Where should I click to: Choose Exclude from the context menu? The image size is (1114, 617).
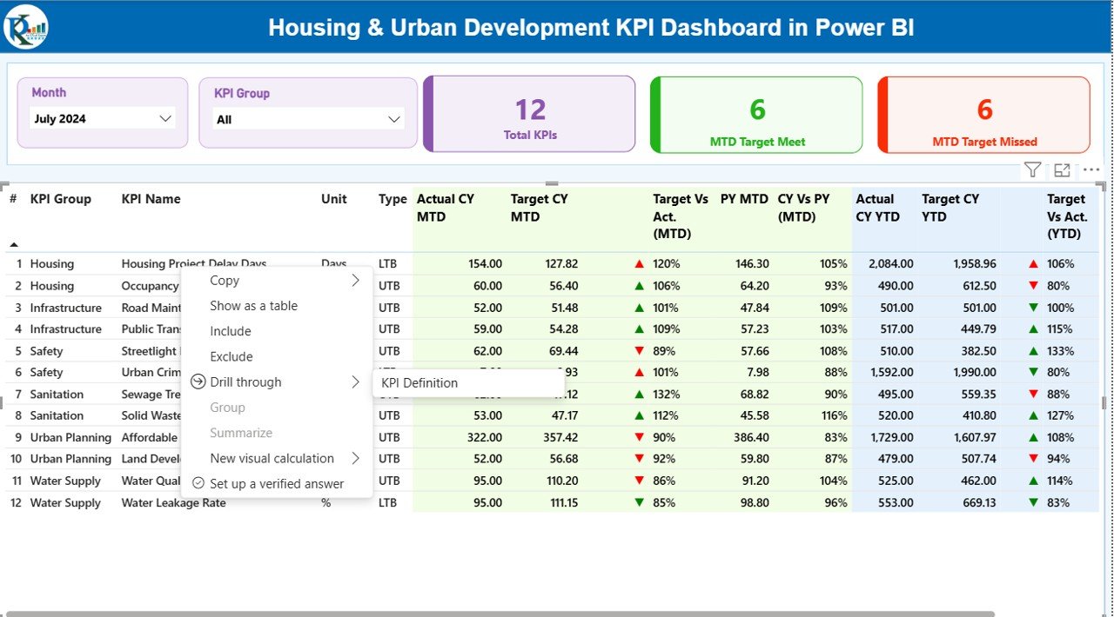pyautogui.click(x=232, y=356)
